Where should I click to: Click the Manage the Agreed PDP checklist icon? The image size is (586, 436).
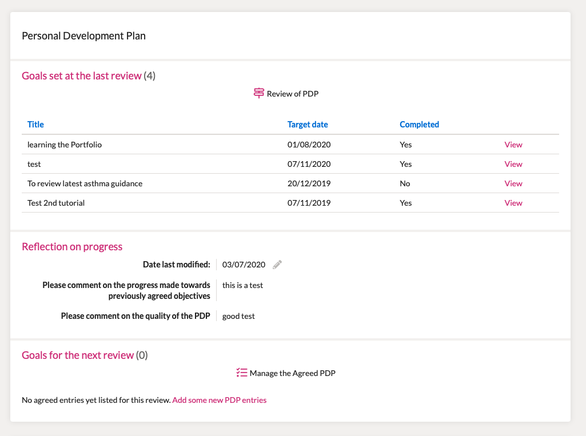click(x=242, y=373)
